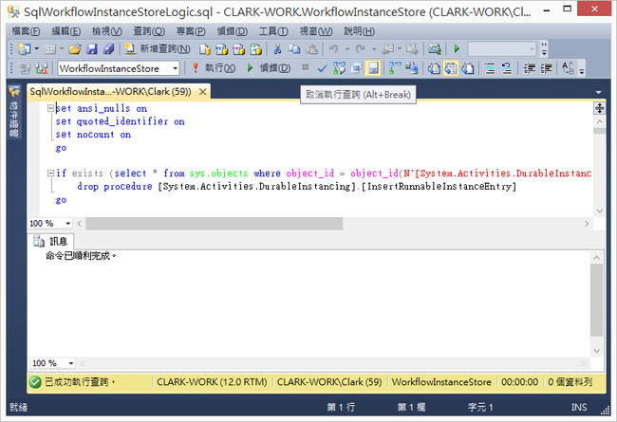Image resolution: width=617 pixels, height=422 pixels.
Task: Click the Change Connection icon
Action: tap(42, 68)
